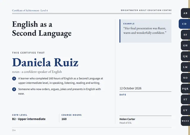Jump to the GH index tab

[185, 46]
